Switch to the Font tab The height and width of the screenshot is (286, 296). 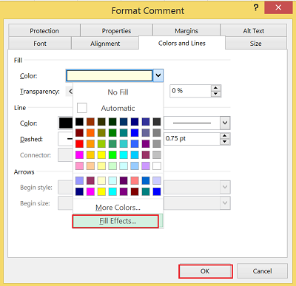40,44
